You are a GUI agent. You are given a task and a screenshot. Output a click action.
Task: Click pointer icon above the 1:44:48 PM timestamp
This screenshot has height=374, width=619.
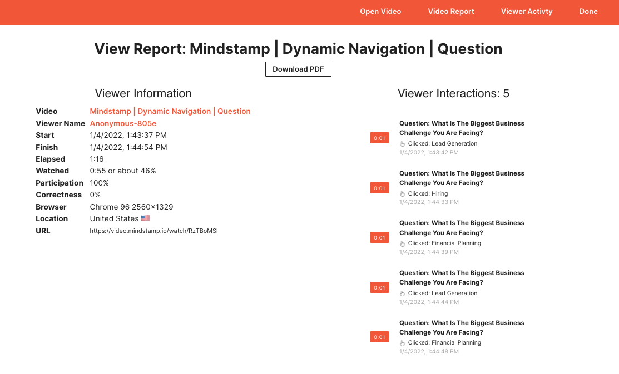403,343
